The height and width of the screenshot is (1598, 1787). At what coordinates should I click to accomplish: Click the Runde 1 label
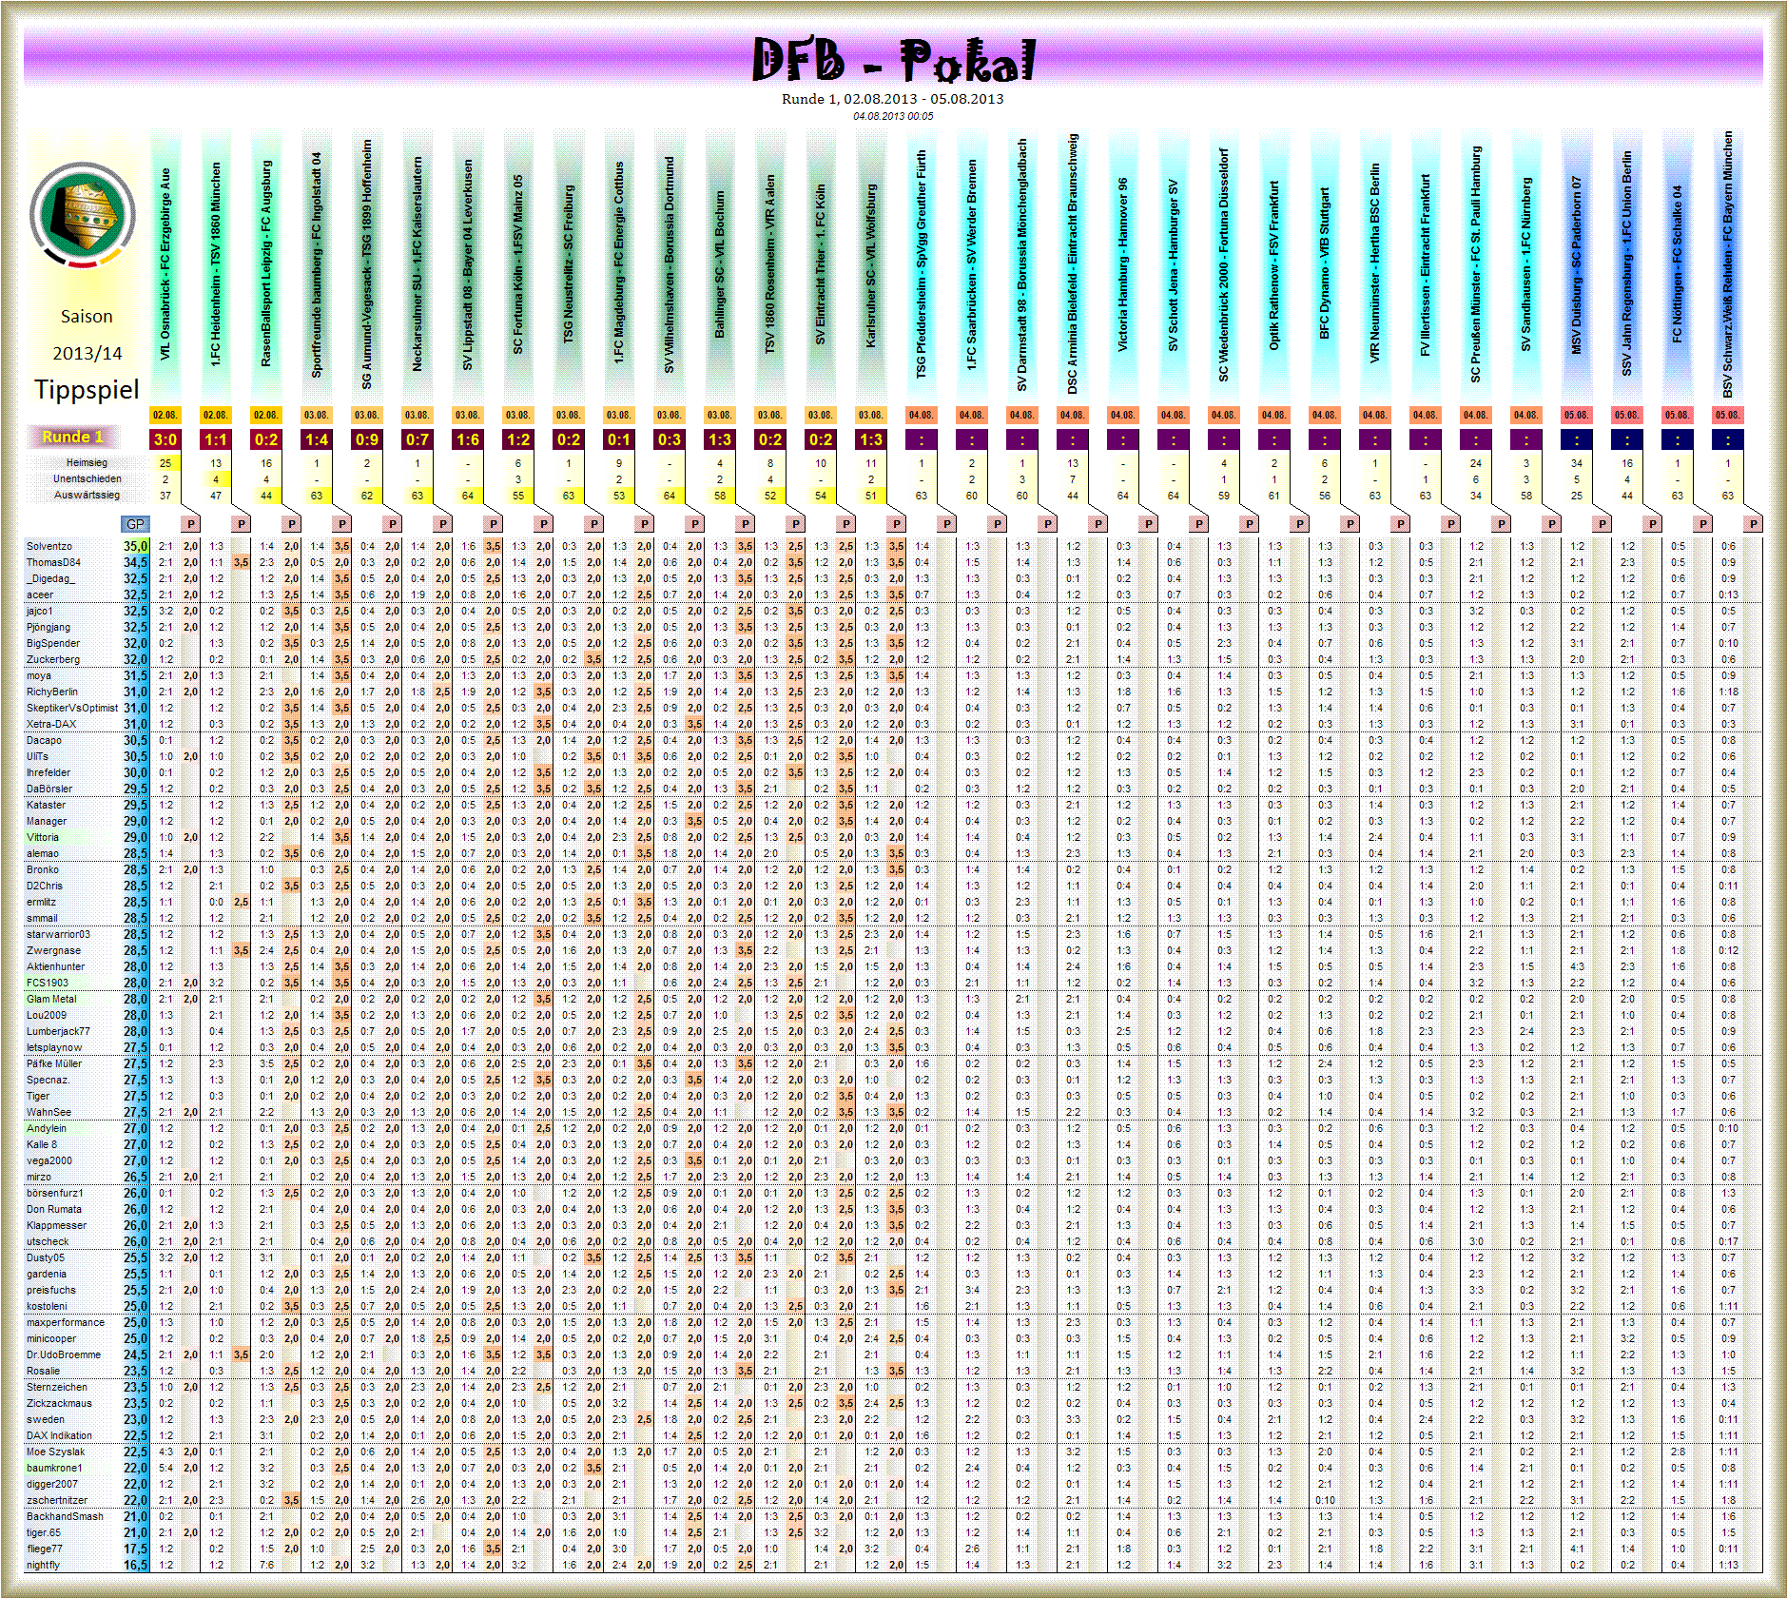pos(72,438)
